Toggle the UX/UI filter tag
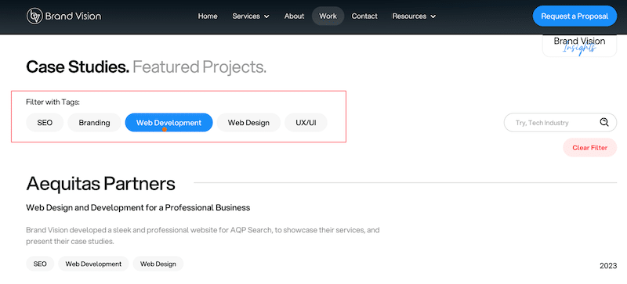Image resolution: width=627 pixels, height=284 pixels. [x=306, y=123]
